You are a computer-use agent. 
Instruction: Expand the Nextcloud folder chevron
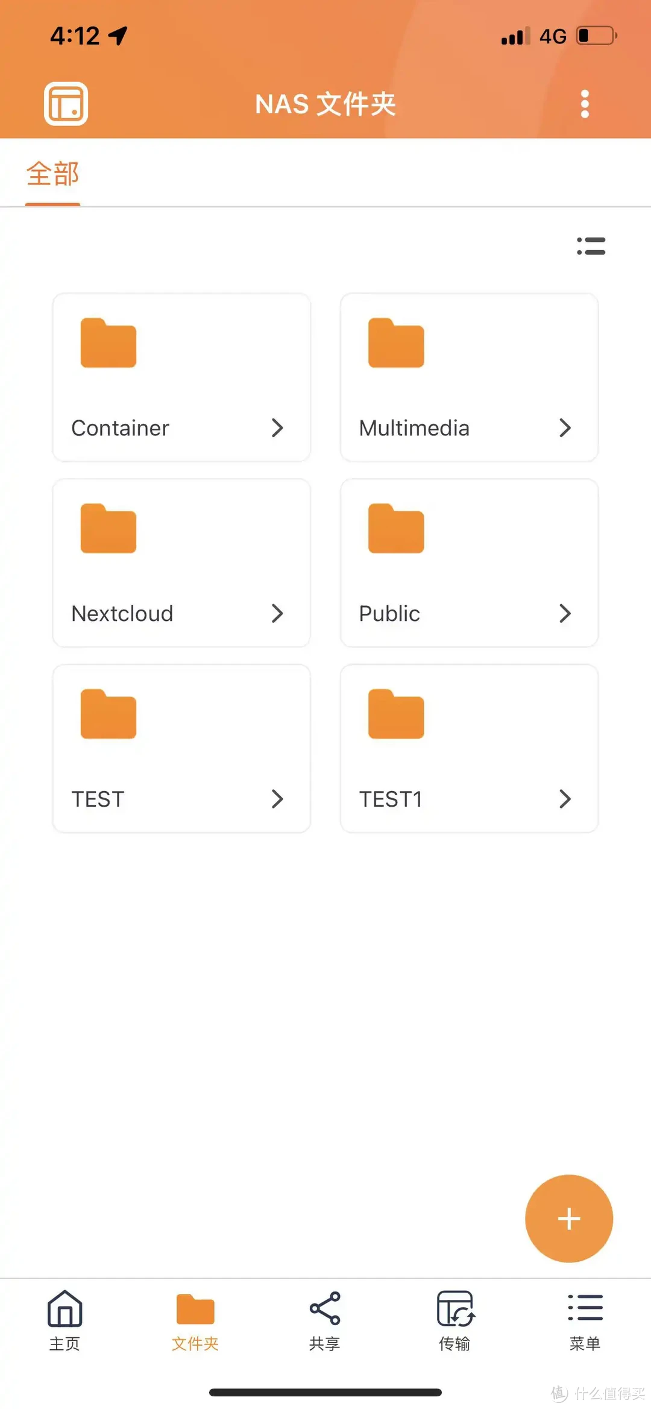[x=277, y=613]
